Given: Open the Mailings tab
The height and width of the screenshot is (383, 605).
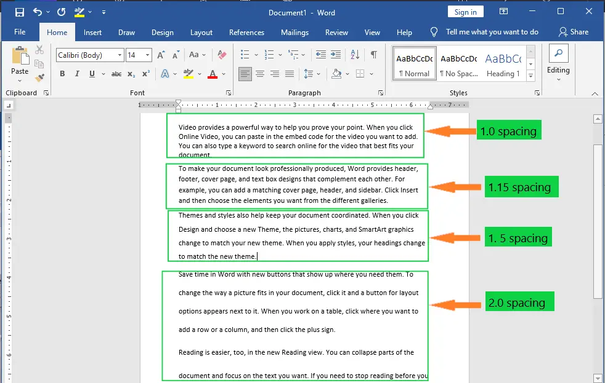Looking at the screenshot, I should (x=294, y=32).
